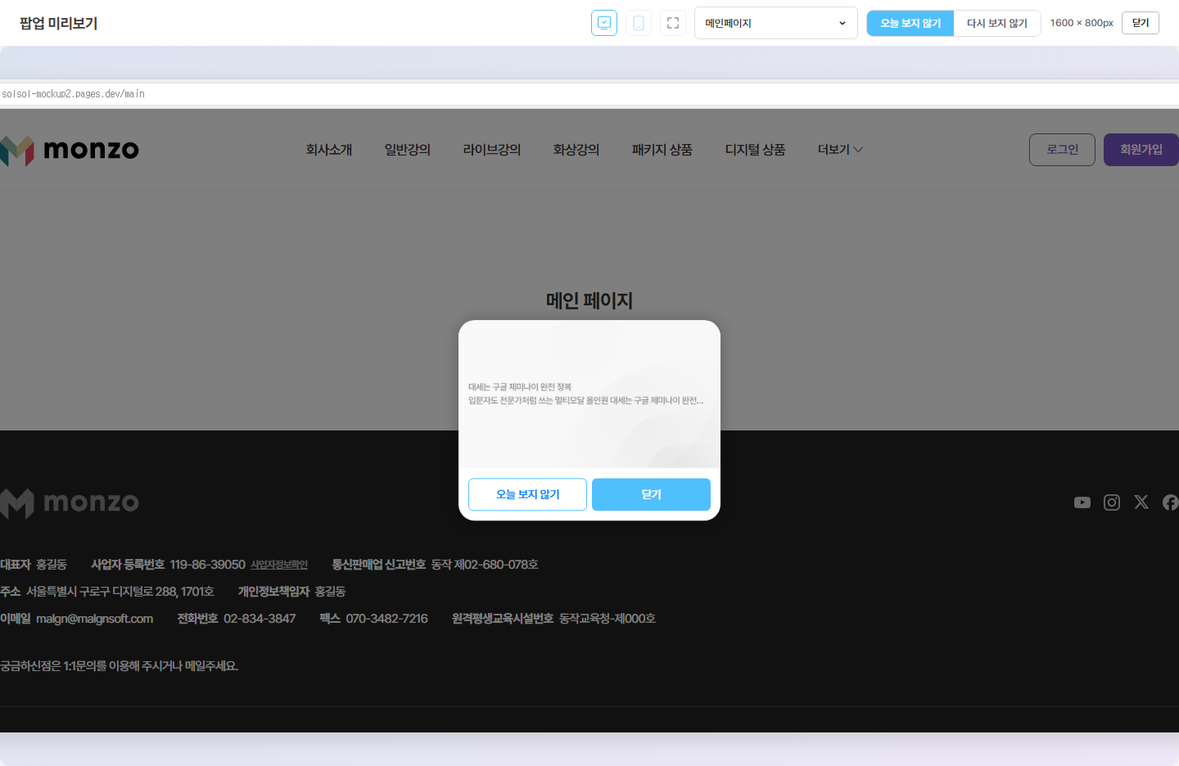Screen dimensions: 1179x766
Task: Switch to desktop preview icon
Action: click(x=604, y=23)
